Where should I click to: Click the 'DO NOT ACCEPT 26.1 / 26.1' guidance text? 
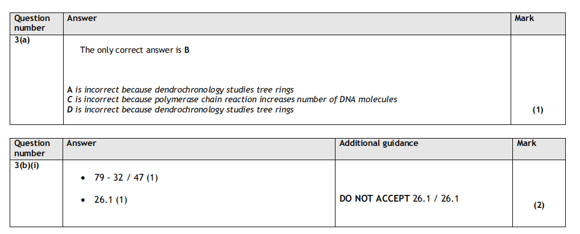pyautogui.click(x=399, y=199)
